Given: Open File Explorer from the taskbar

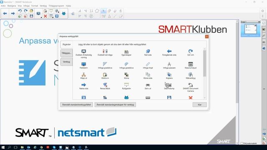Looking at the screenshot, I should pyautogui.click(x=22, y=147).
